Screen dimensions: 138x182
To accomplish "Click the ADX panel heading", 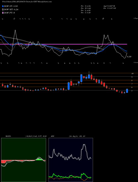I will [52, 136].
